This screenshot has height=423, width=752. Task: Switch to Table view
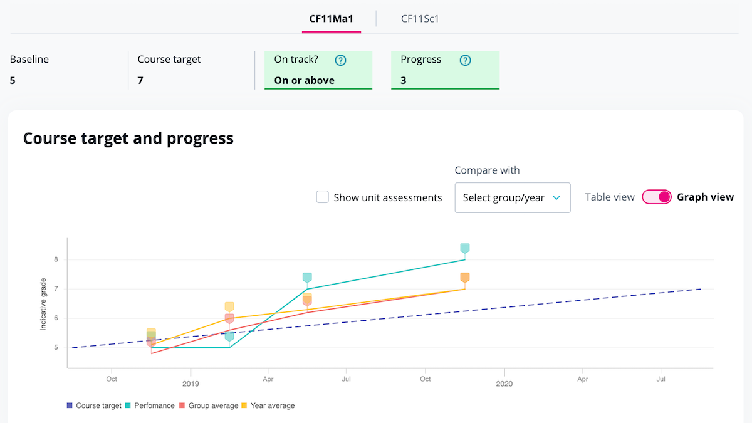pyautogui.click(x=609, y=197)
